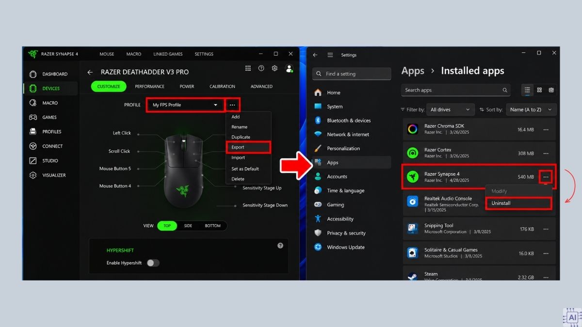
Task: Click the Find a setting field
Action: [352, 74]
